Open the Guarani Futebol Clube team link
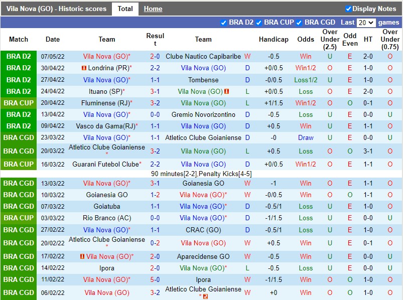Viewport: 403px width, 300px height. (105, 164)
